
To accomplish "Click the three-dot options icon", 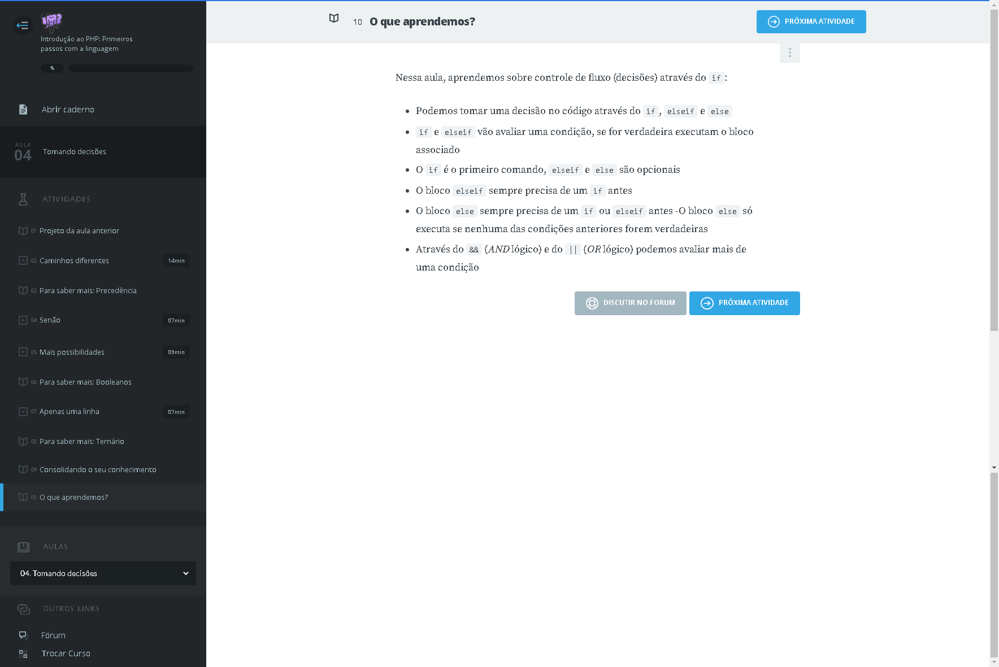I will [789, 53].
